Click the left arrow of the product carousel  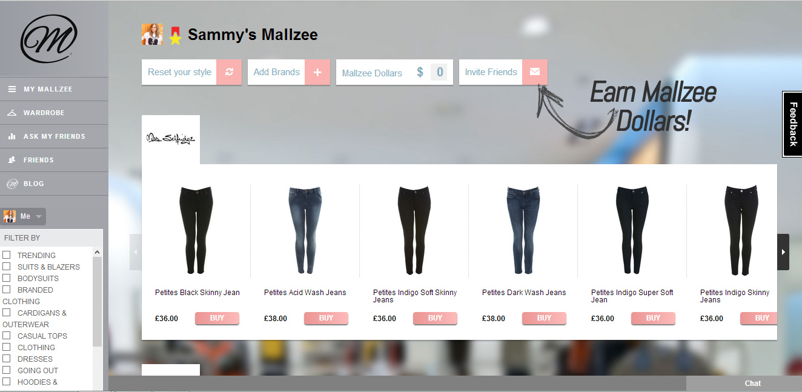tap(136, 252)
